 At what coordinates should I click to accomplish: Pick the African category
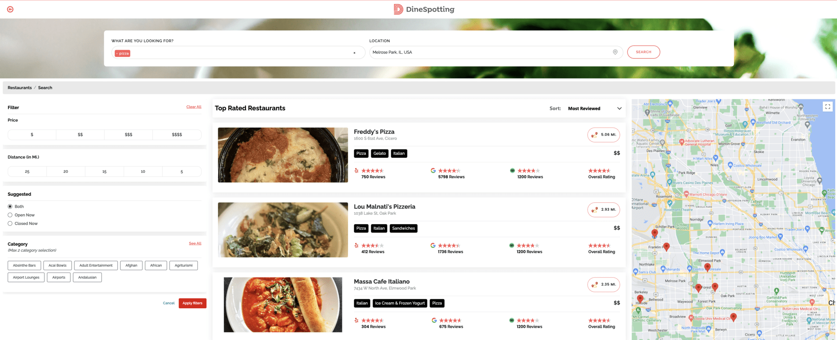click(x=156, y=266)
